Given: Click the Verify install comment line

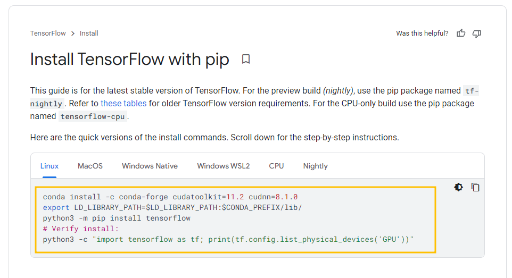Looking at the screenshot, I should 81,229.
